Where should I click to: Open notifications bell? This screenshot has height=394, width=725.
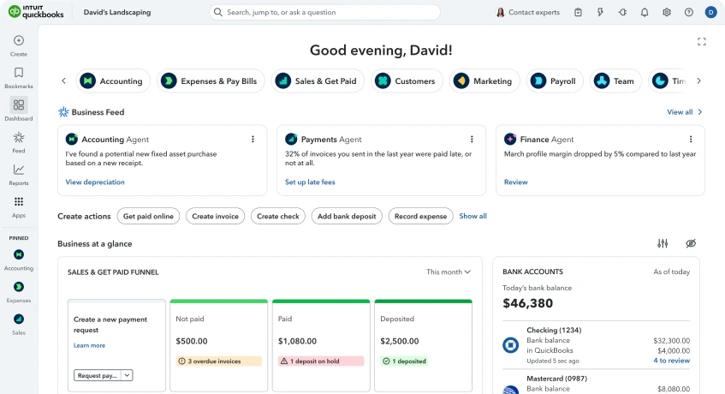[x=645, y=13]
